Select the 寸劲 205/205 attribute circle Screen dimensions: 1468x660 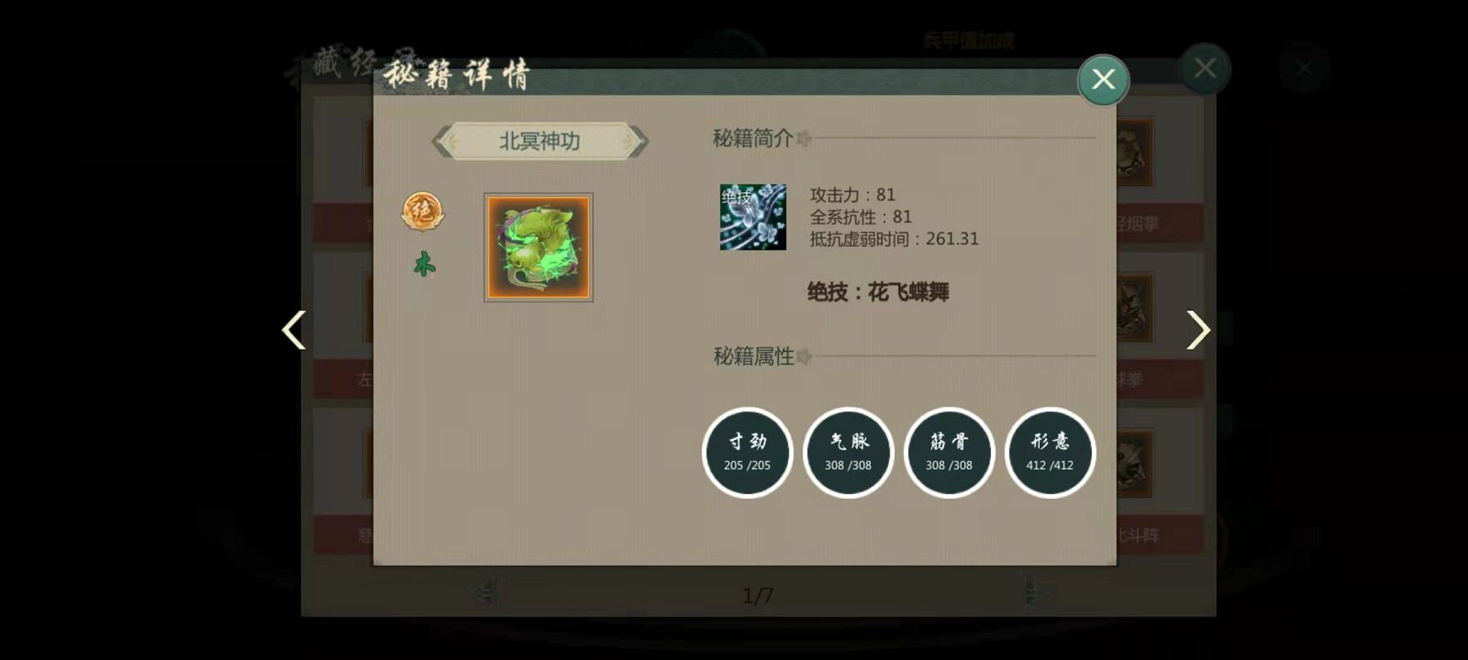click(747, 452)
